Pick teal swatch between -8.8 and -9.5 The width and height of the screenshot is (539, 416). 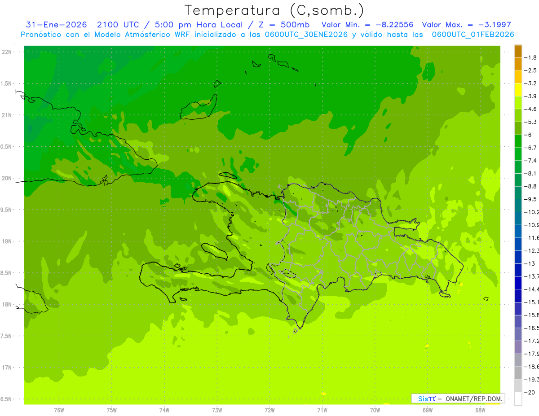518,193
